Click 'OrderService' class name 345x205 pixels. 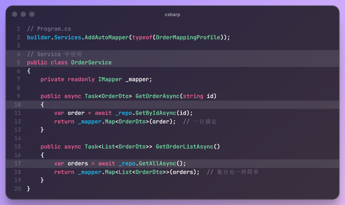point(91,62)
